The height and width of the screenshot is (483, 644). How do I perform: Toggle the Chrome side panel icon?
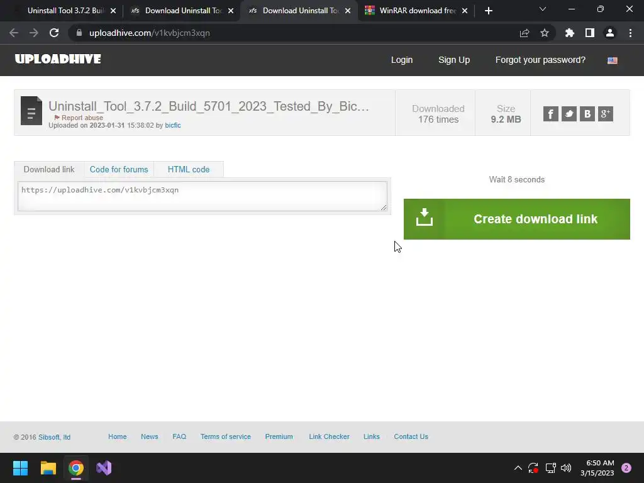click(590, 33)
